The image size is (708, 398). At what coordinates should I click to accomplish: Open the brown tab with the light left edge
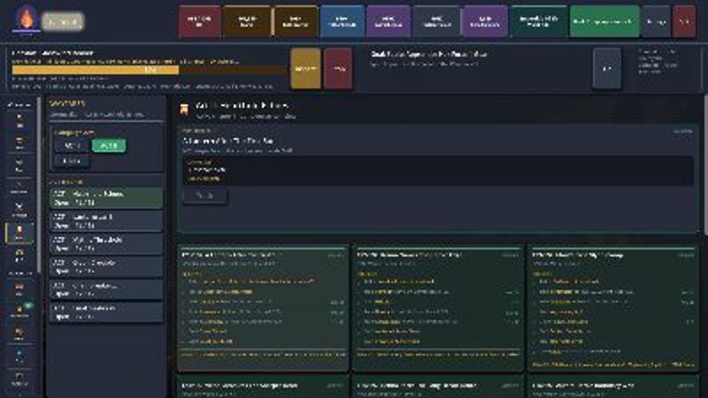(295, 21)
